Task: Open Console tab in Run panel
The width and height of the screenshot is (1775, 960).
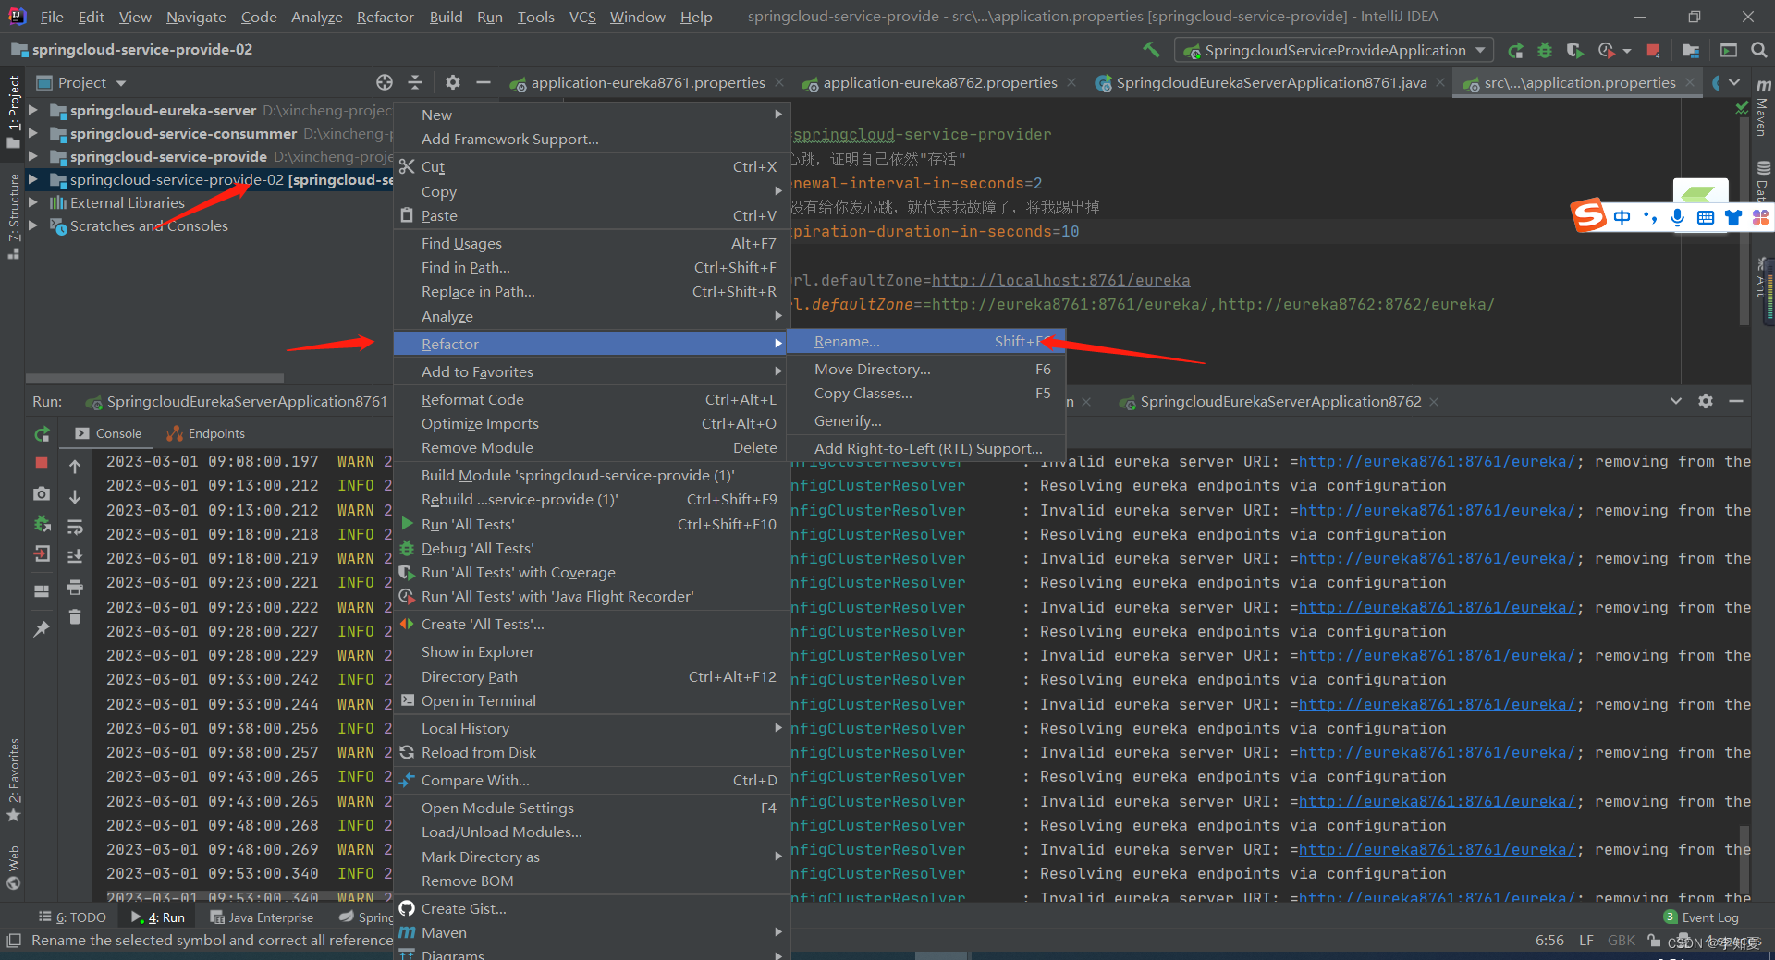Action: (108, 433)
